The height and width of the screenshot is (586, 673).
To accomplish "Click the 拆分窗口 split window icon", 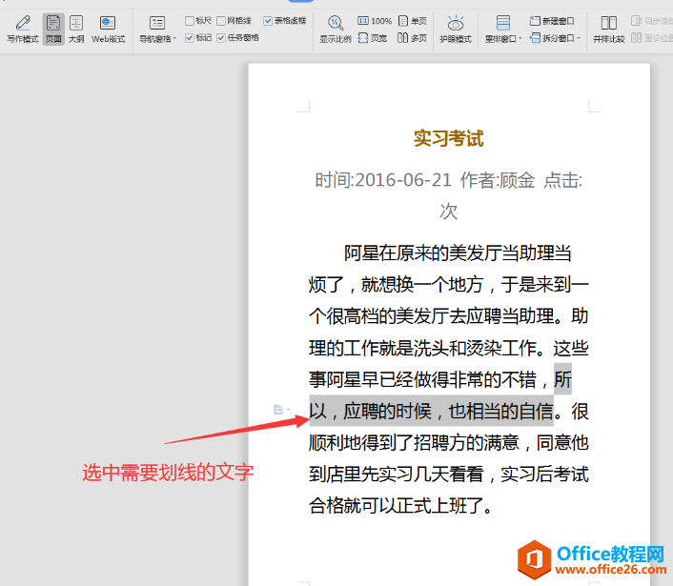I will [x=535, y=38].
